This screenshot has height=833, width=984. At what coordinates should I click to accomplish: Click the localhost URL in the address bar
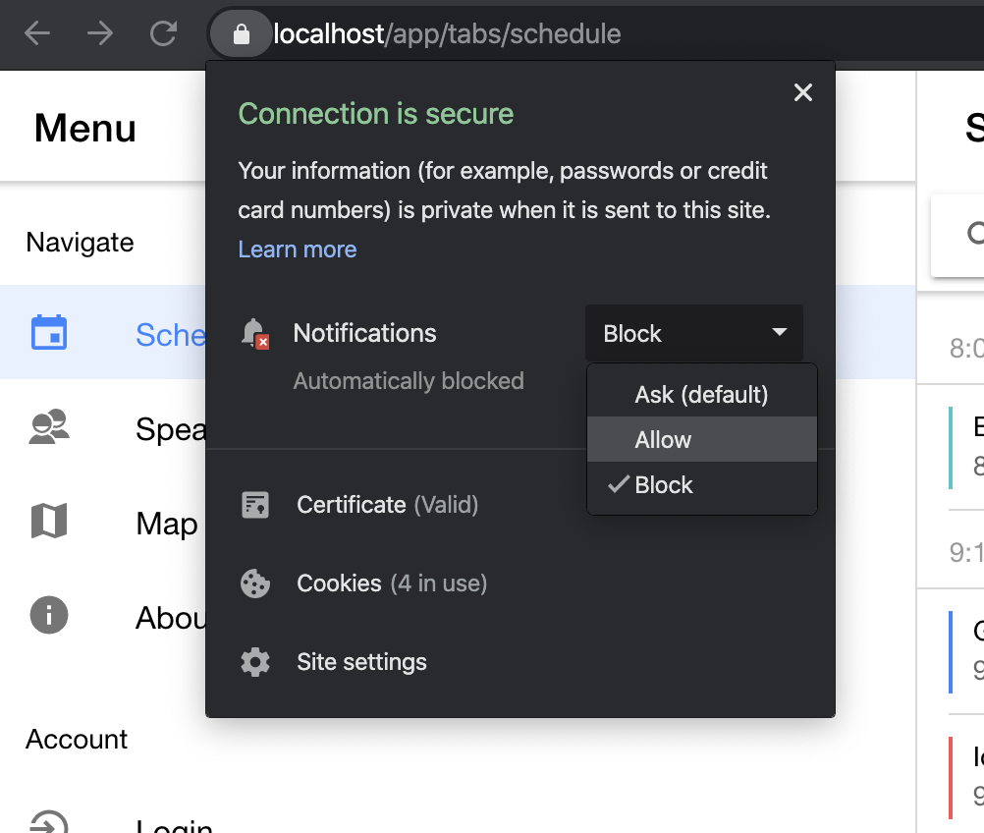point(447,34)
